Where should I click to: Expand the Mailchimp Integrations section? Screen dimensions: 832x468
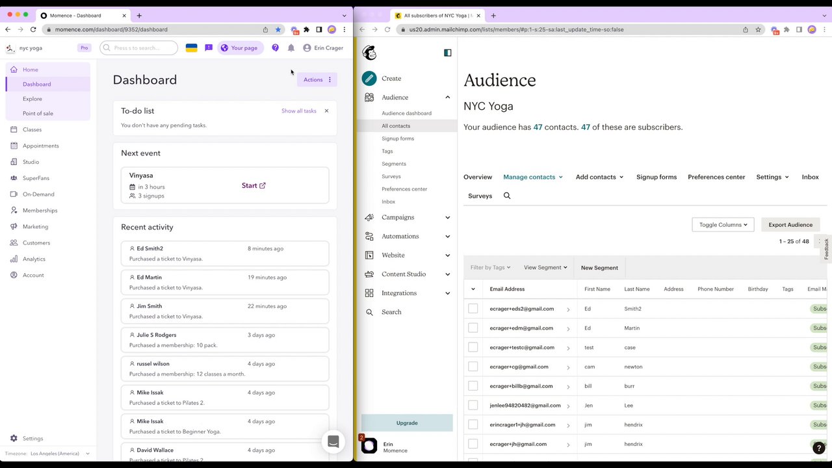click(448, 293)
